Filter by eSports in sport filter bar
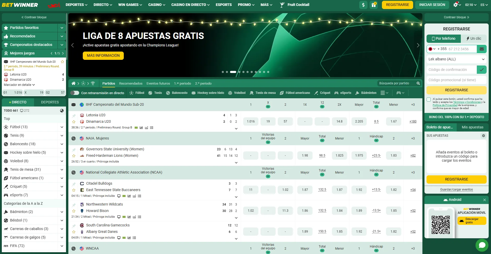Screen dimensions: 491x254 click(x=343, y=93)
